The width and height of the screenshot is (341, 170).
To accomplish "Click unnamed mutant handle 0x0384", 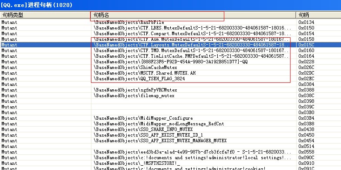I will click(306, 84).
